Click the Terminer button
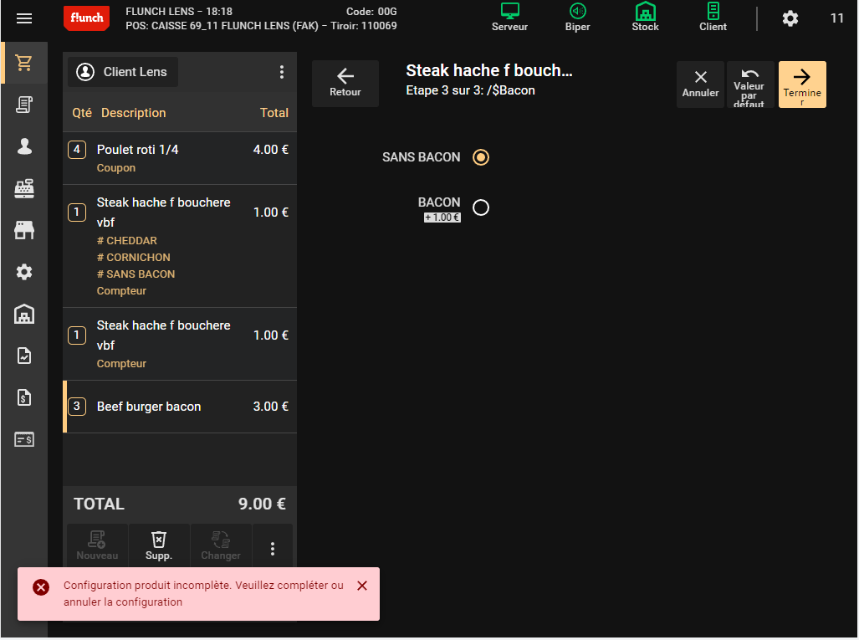The image size is (859, 640). 801,84
